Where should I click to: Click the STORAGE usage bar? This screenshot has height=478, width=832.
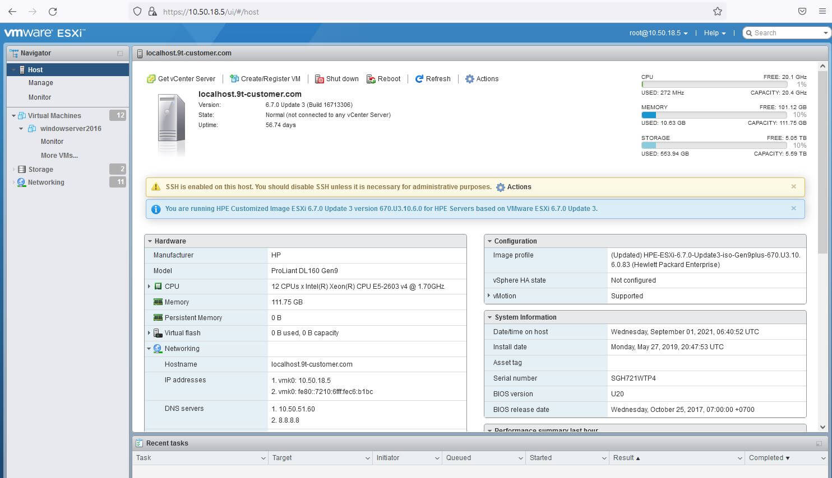click(714, 145)
